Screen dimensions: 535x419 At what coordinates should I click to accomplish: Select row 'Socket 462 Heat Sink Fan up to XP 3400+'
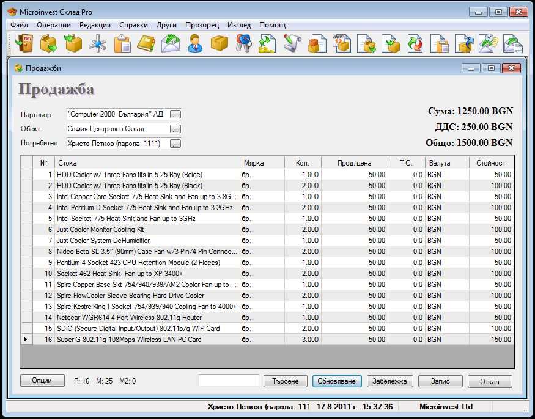267,274
